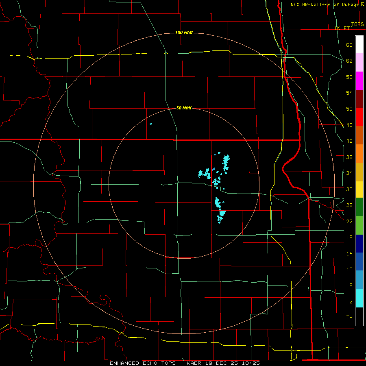Click the dark green 26 legend swatch
The width and height of the screenshot is (366, 366).
(359, 207)
